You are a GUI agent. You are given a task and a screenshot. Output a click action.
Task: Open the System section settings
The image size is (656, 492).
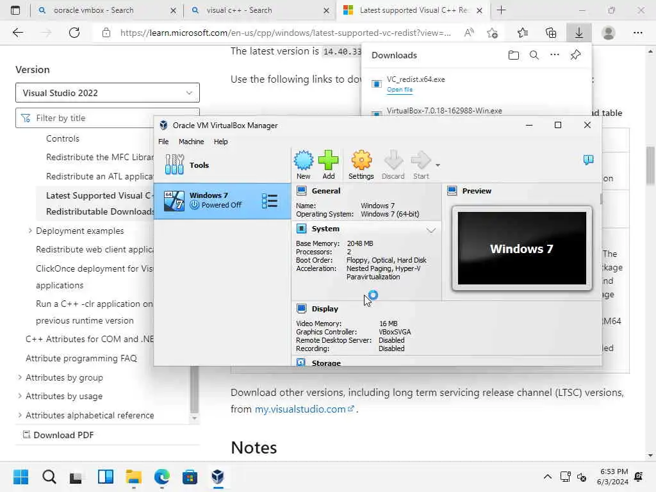click(x=325, y=229)
